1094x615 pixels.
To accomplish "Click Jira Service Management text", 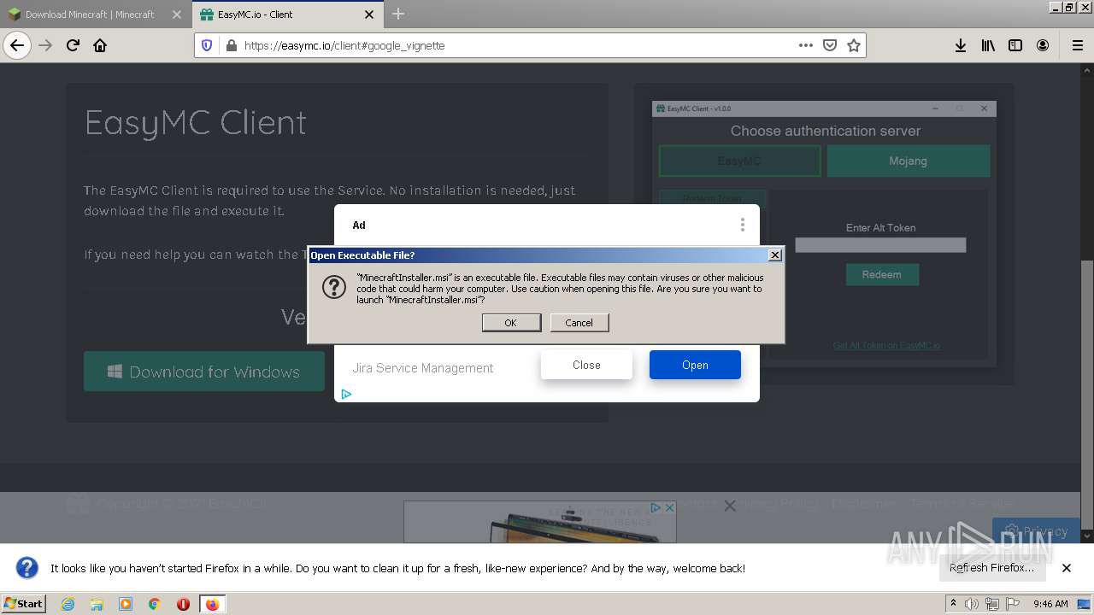I will click(x=423, y=368).
